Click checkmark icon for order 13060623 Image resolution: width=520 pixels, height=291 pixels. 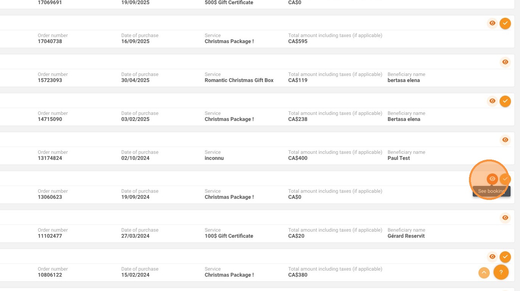[505, 179]
